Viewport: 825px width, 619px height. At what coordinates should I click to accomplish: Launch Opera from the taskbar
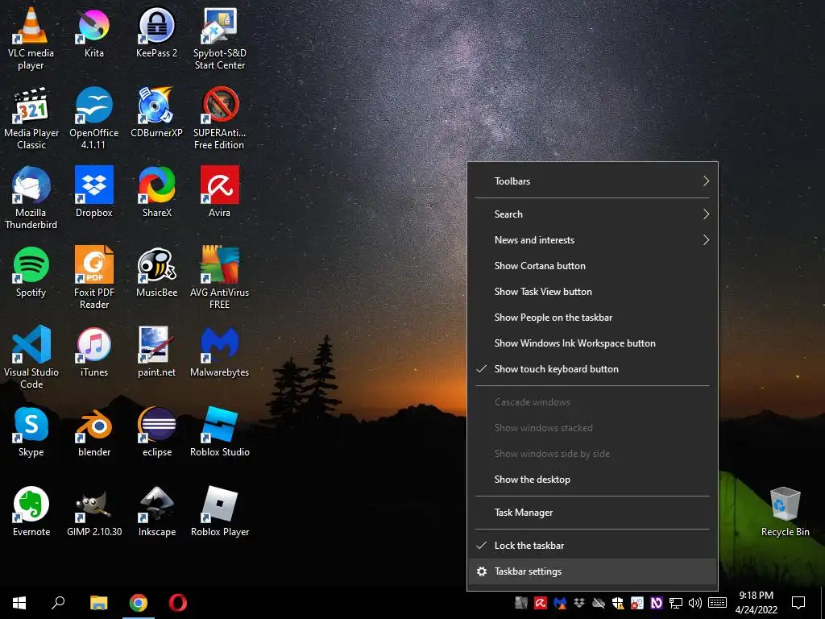tap(178, 603)
